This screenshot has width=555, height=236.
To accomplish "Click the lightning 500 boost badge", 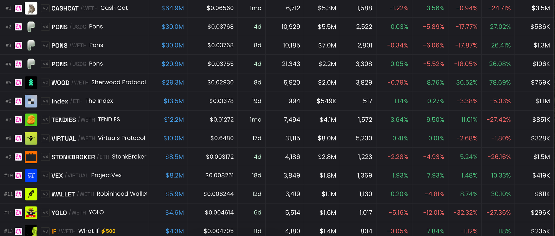I will click(108, 231).
